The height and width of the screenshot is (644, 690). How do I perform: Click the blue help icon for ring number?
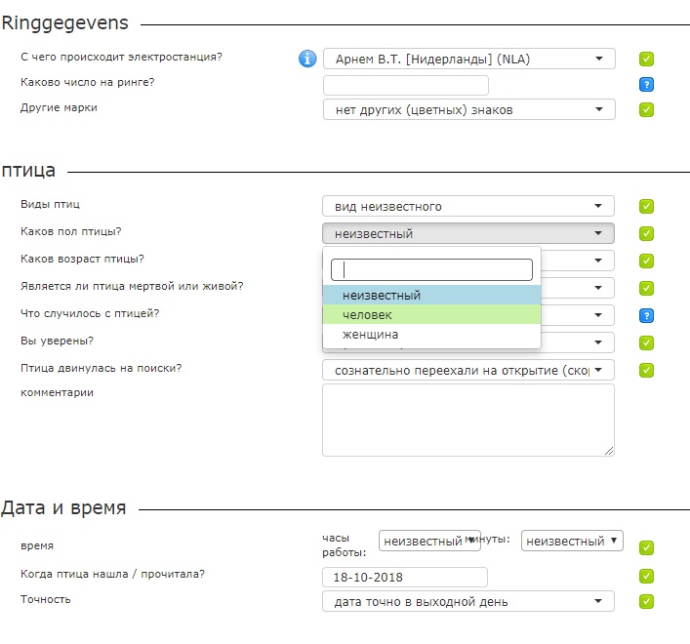click(x=646, y=85)
